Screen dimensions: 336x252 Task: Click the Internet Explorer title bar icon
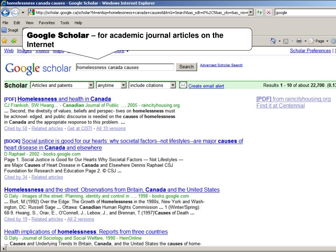tap(3, 3)
